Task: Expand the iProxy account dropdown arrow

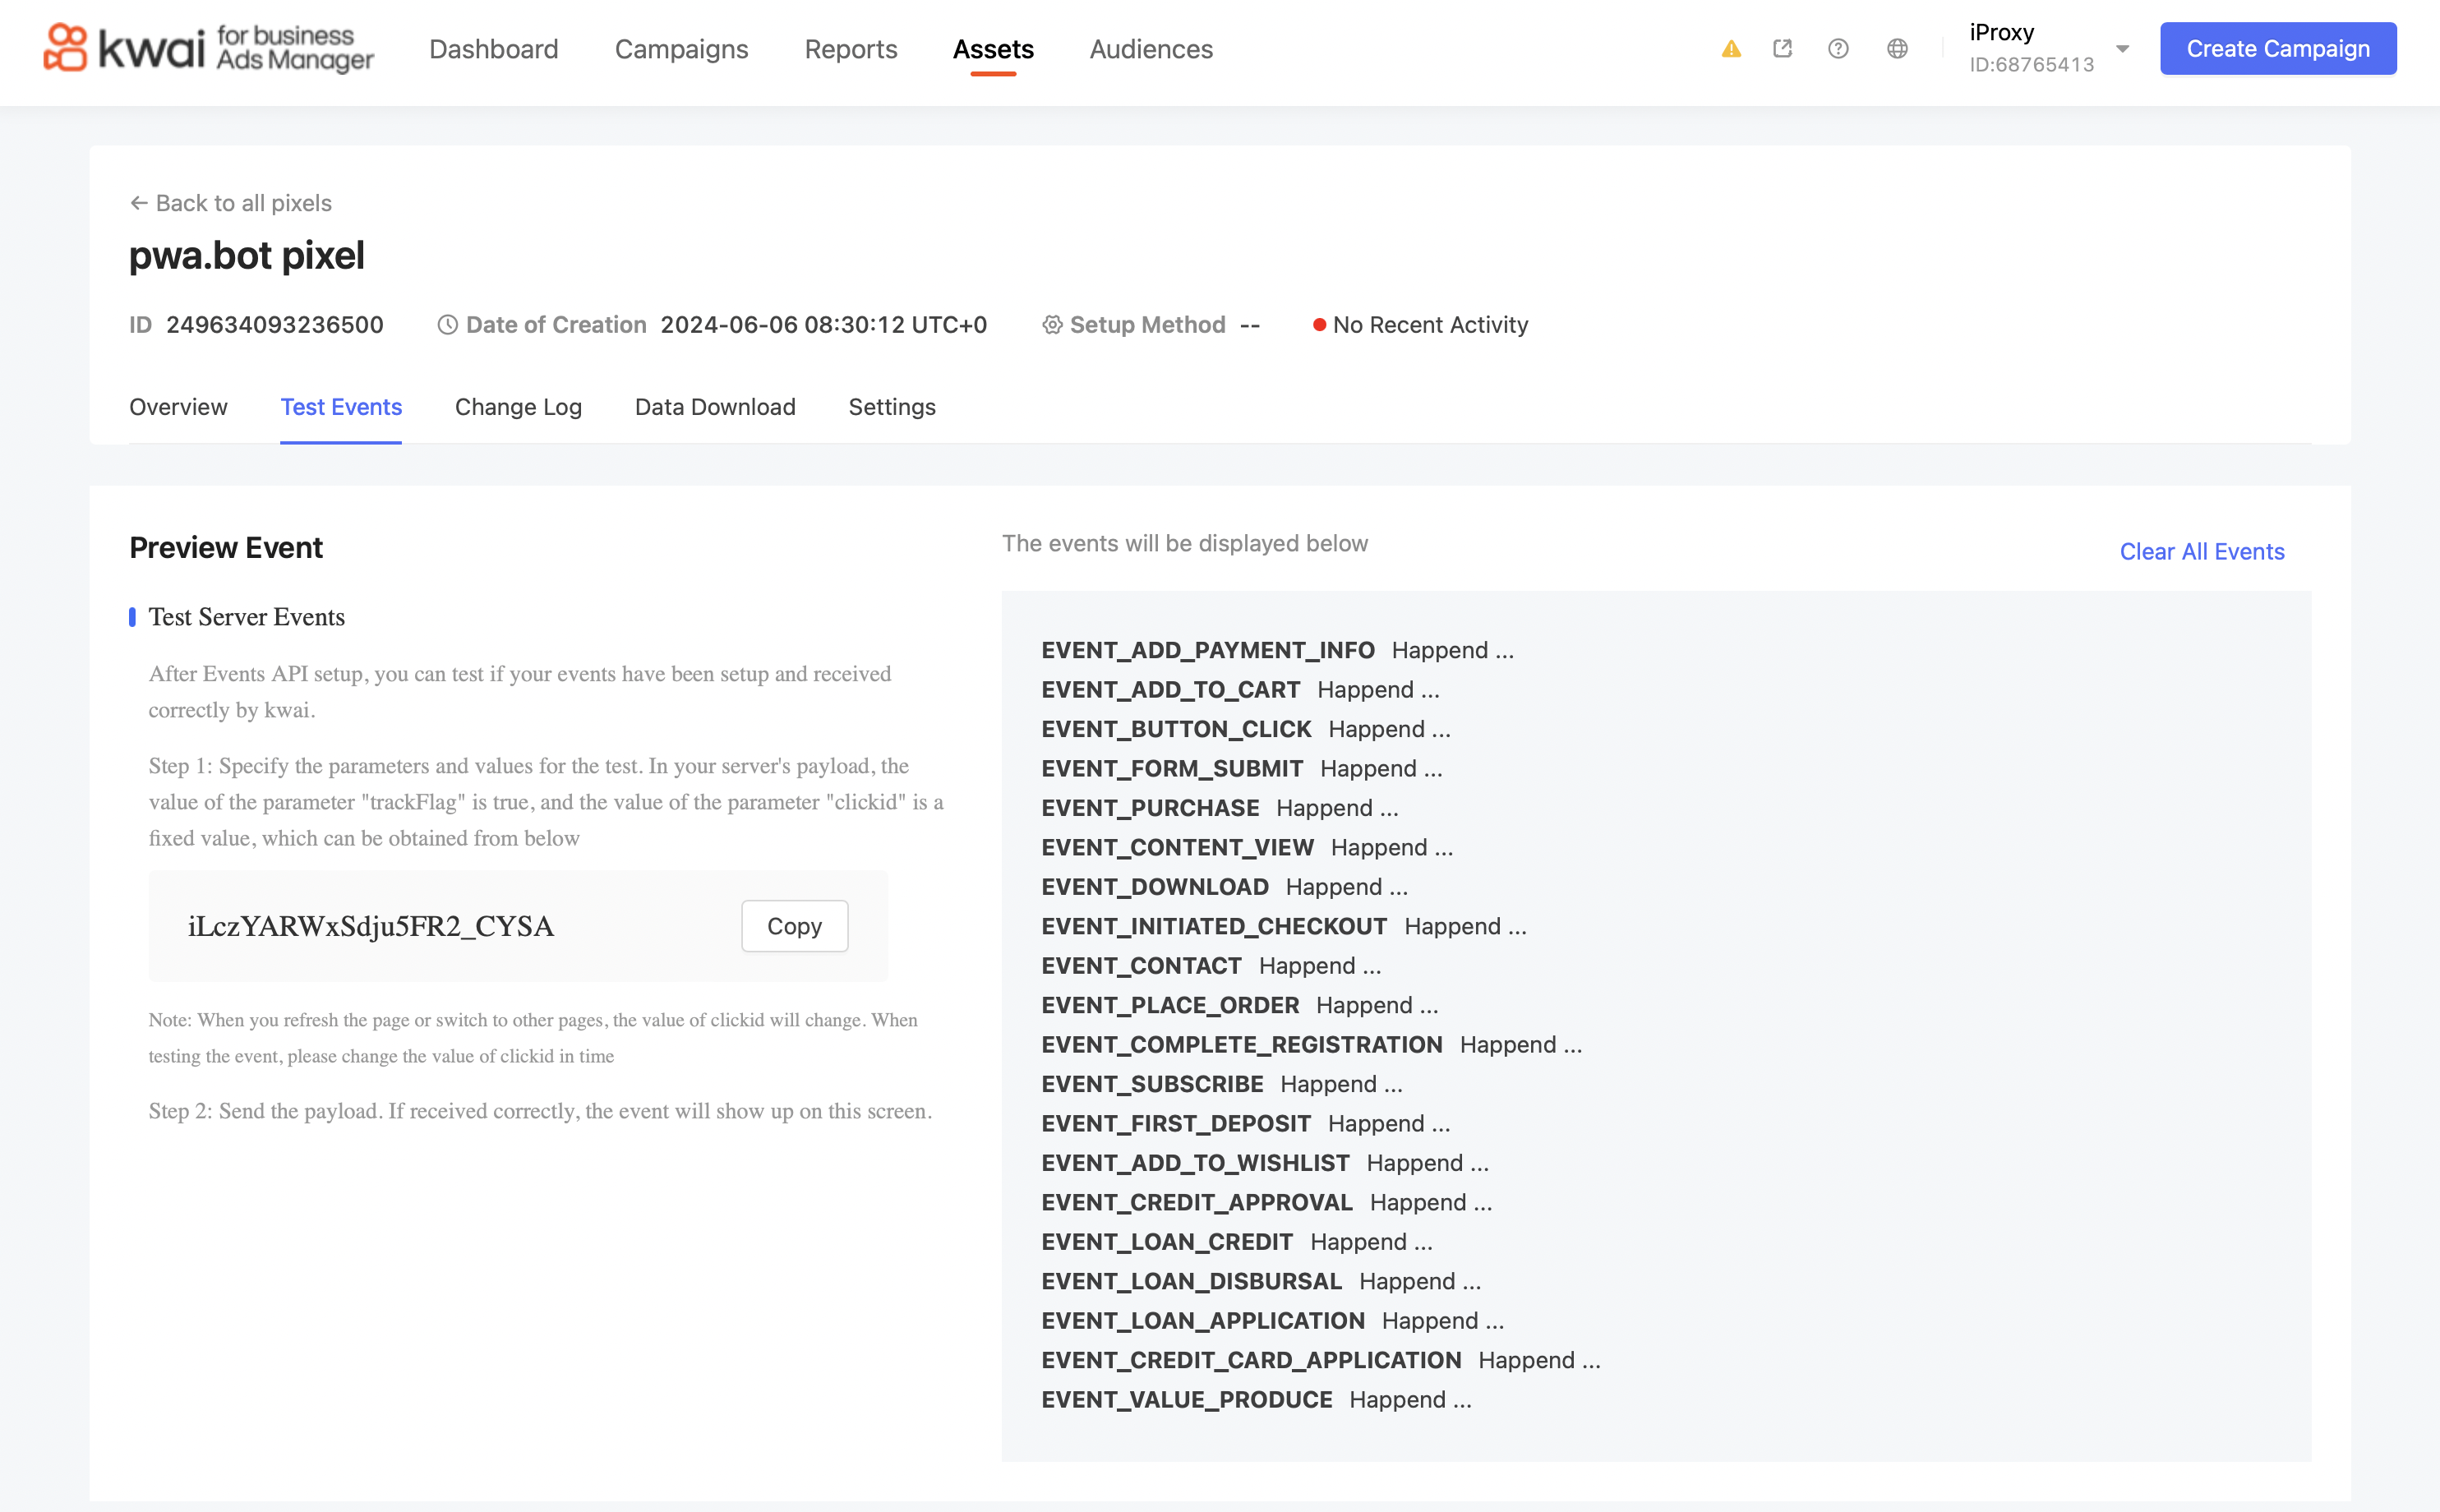Action: coord(2122,49)
